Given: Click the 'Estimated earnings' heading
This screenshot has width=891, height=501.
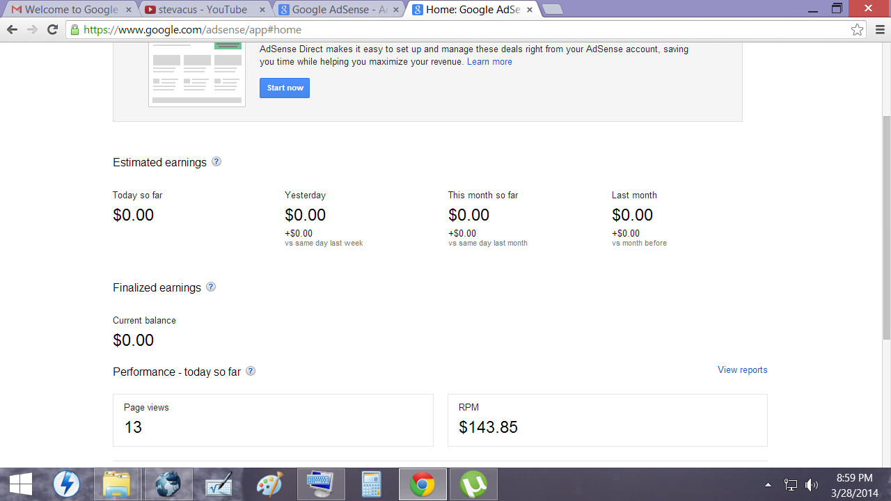Looking at the screenshot, I should coord(160,162).
